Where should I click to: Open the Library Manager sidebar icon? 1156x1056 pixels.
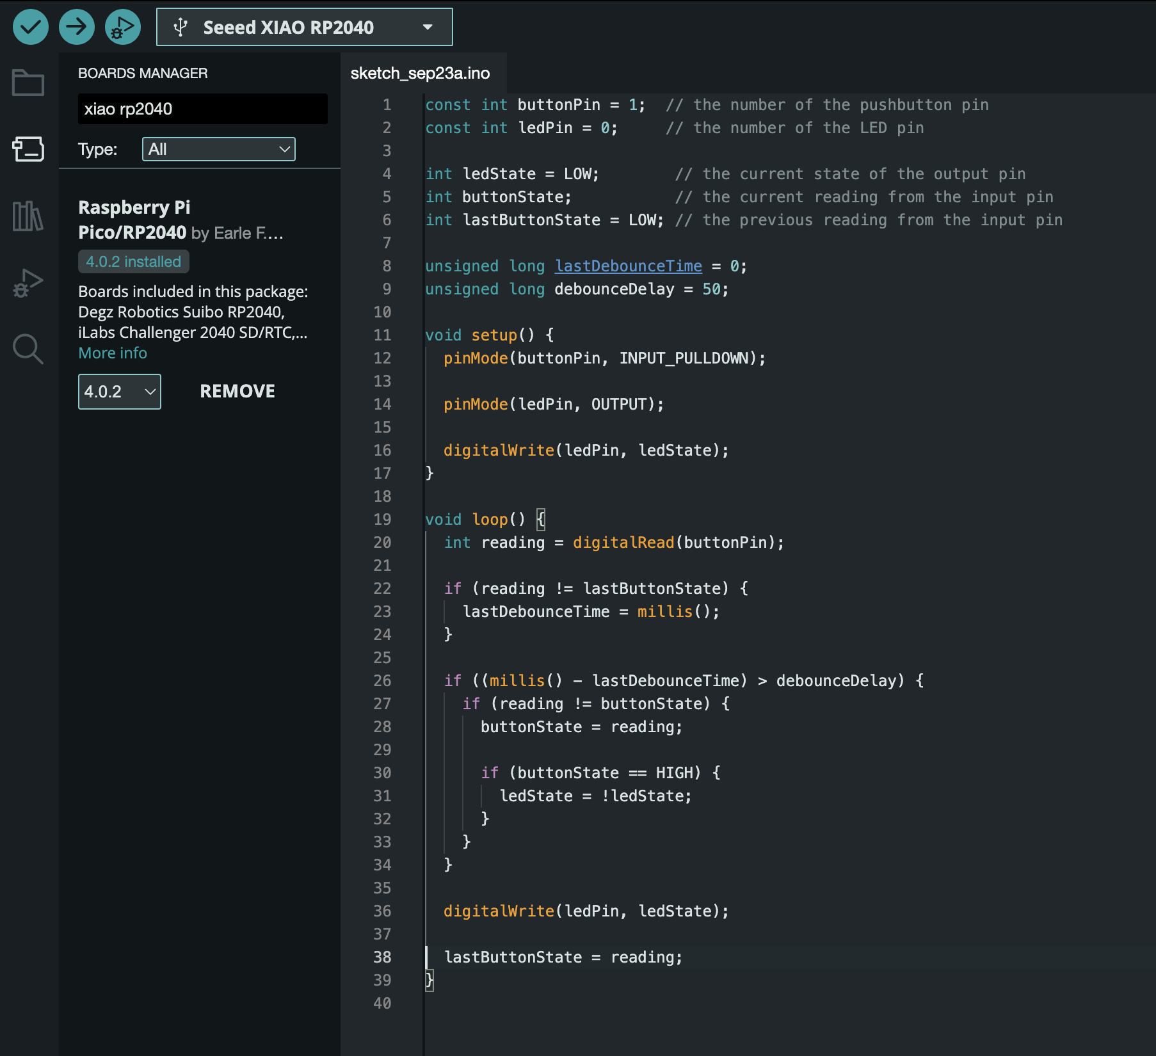click(28, 216)
